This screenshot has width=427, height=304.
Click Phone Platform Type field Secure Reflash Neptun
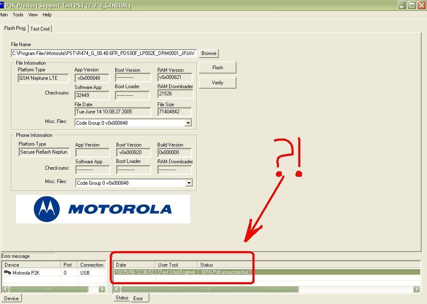[44, 152]
